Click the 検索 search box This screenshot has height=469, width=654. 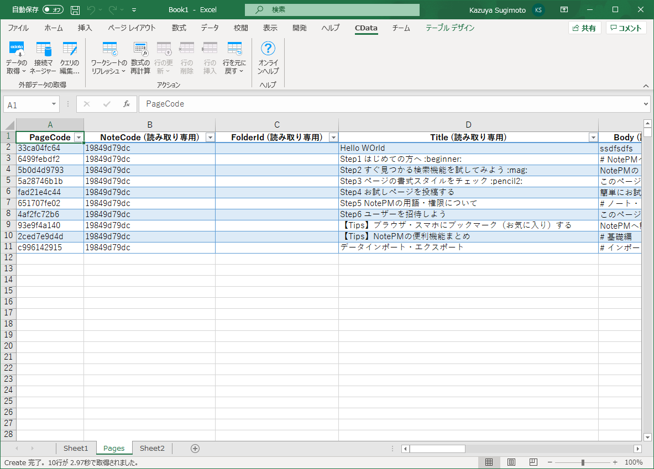(332, 9)
